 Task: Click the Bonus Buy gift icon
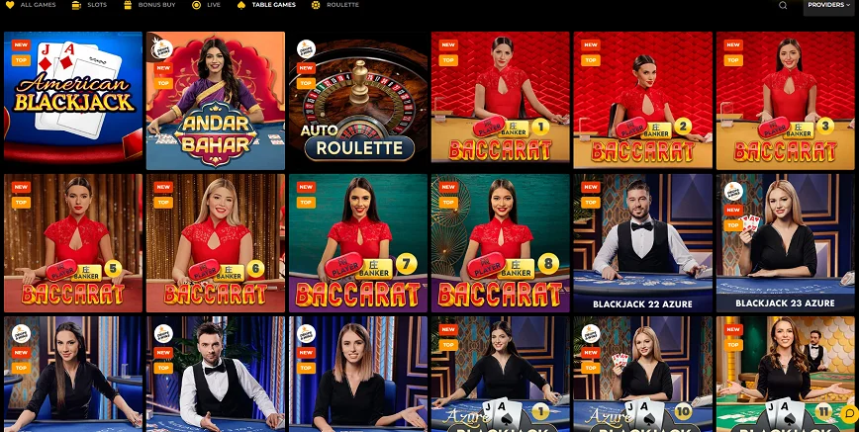(x=127, y=5)
